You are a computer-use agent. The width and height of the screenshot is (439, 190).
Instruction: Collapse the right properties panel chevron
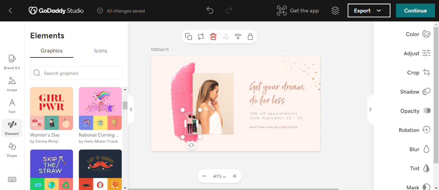click(x=370, y=109)
